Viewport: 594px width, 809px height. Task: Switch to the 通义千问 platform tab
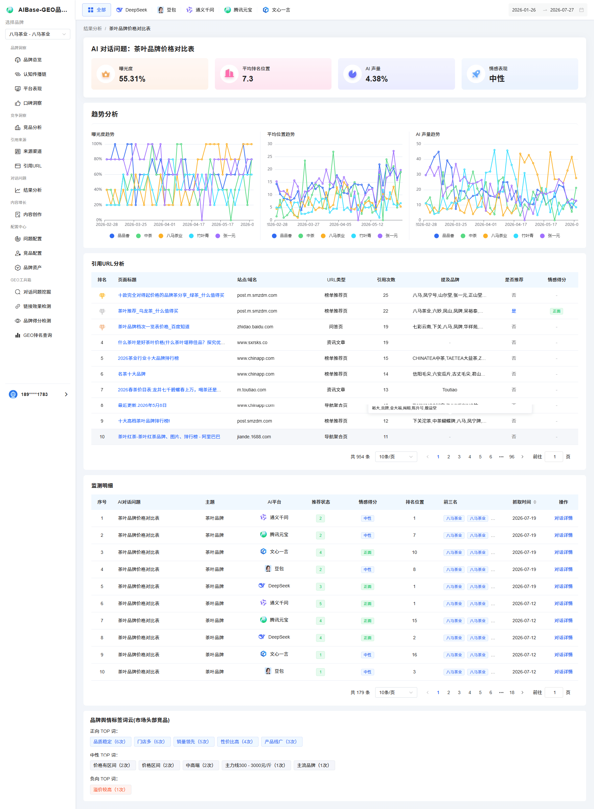(200, 10)
